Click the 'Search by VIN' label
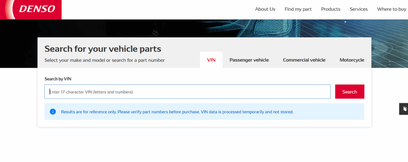Image resolution: width=408 pixels, height=162 pixels. 58,79
